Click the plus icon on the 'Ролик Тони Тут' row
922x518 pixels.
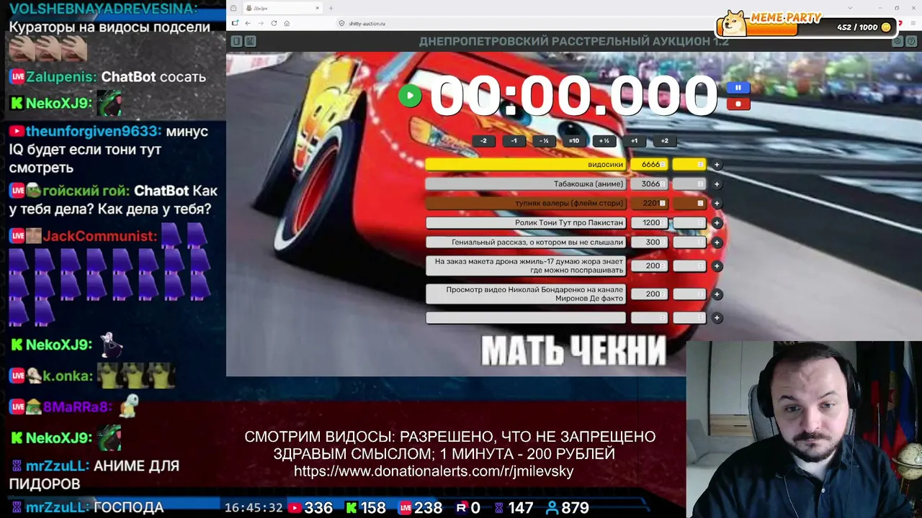717,223
